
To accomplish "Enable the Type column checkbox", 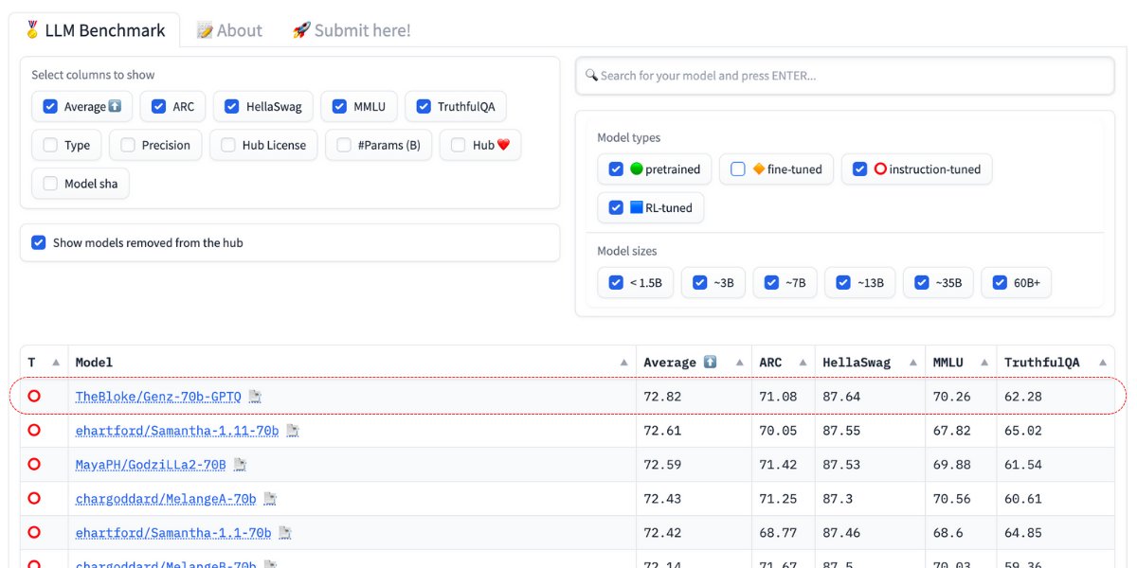I will (x=51, y=145).
